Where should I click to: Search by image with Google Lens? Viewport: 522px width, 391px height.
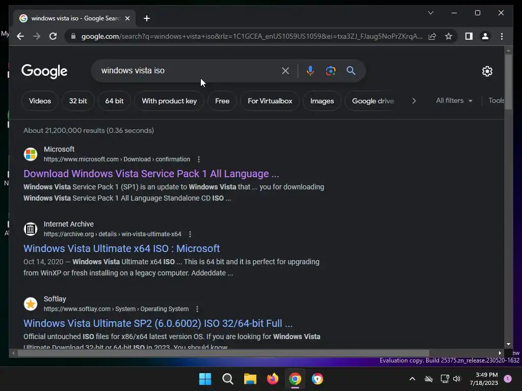coord(330,70)
